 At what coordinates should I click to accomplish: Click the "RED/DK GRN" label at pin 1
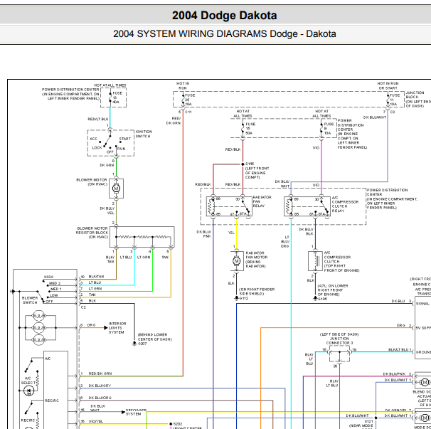[x=100, y=374]
